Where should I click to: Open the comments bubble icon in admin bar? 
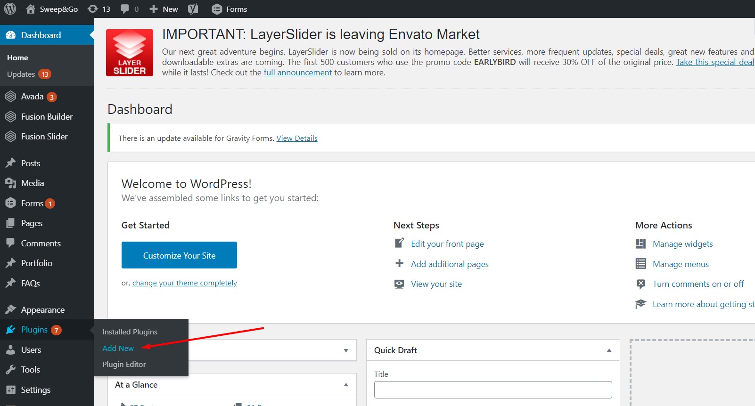point(125,9)
